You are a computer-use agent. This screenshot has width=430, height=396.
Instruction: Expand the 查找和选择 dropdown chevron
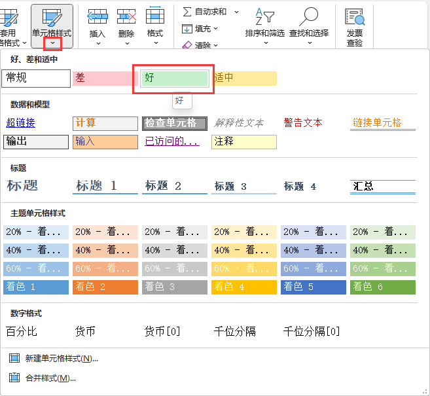[310, 43]
